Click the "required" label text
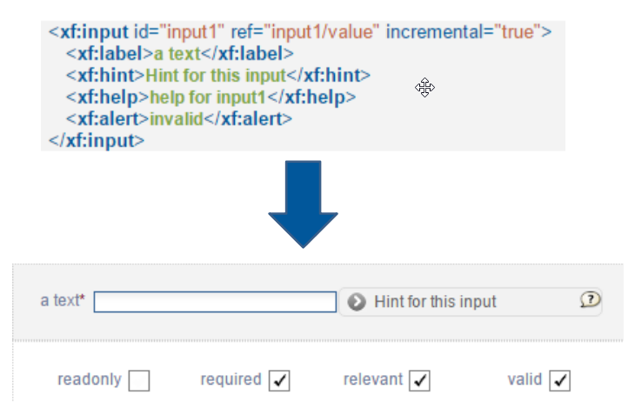Screen dimensions: 628x402 point(230,379)
